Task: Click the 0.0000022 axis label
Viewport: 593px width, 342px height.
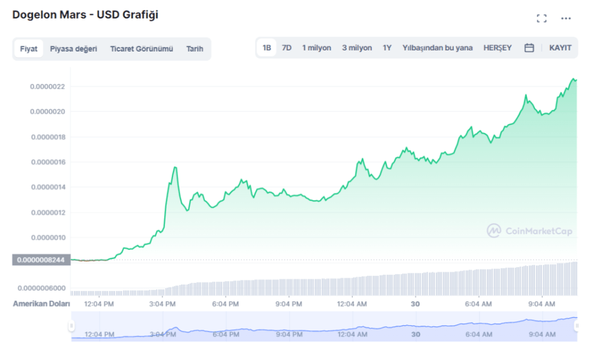Action: pyautogui.click(x=47, y=87)
